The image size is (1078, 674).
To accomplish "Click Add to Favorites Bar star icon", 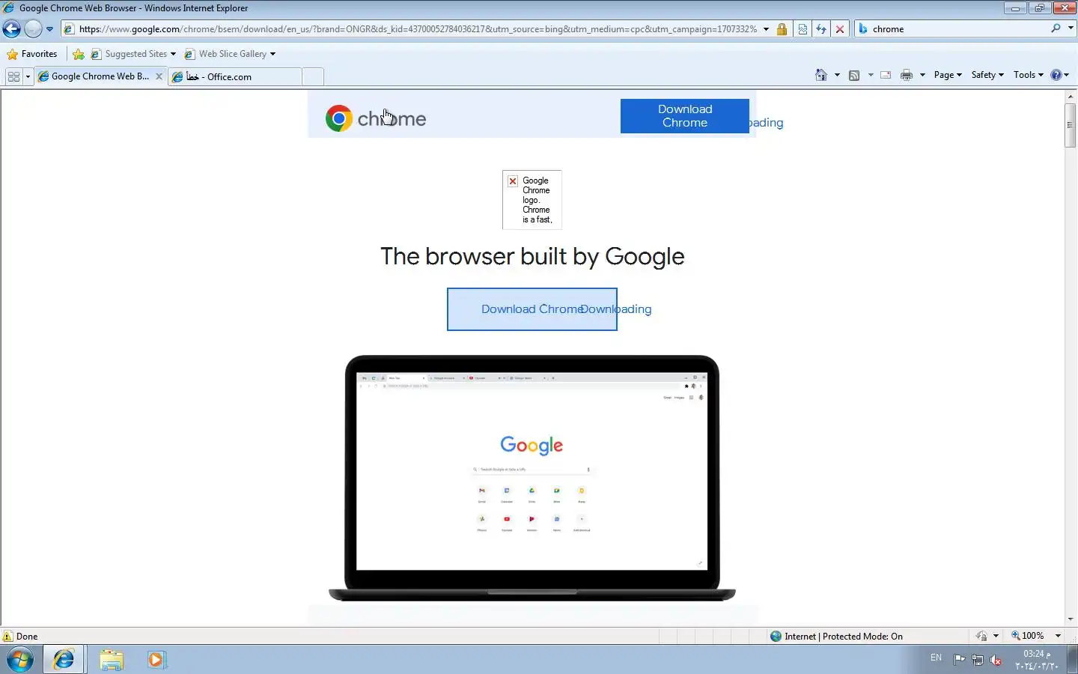I will coord(79,54).
